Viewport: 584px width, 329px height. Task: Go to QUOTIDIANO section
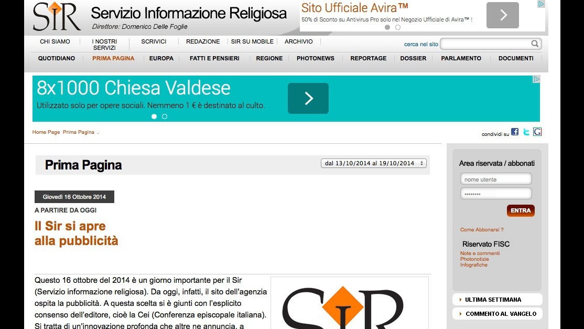point(57,58)
